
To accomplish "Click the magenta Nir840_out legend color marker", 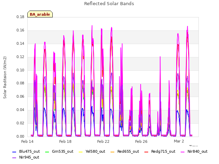I will point(183,152).
